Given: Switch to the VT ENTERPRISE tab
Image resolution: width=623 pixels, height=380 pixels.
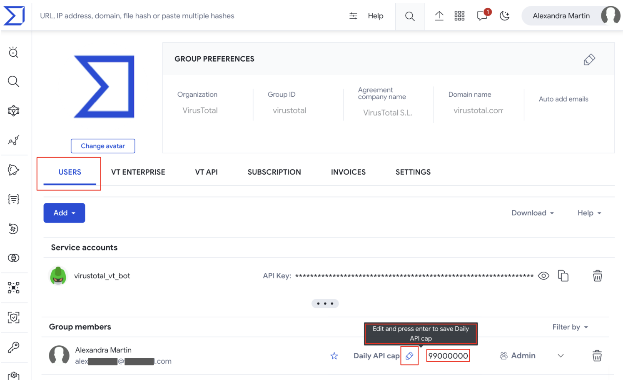Looking at the screenshot, I should pos(138,172).
